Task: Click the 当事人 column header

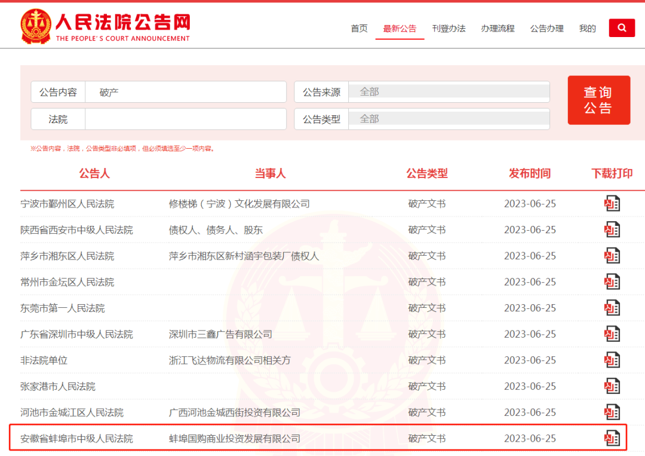Action: [270, 173]
